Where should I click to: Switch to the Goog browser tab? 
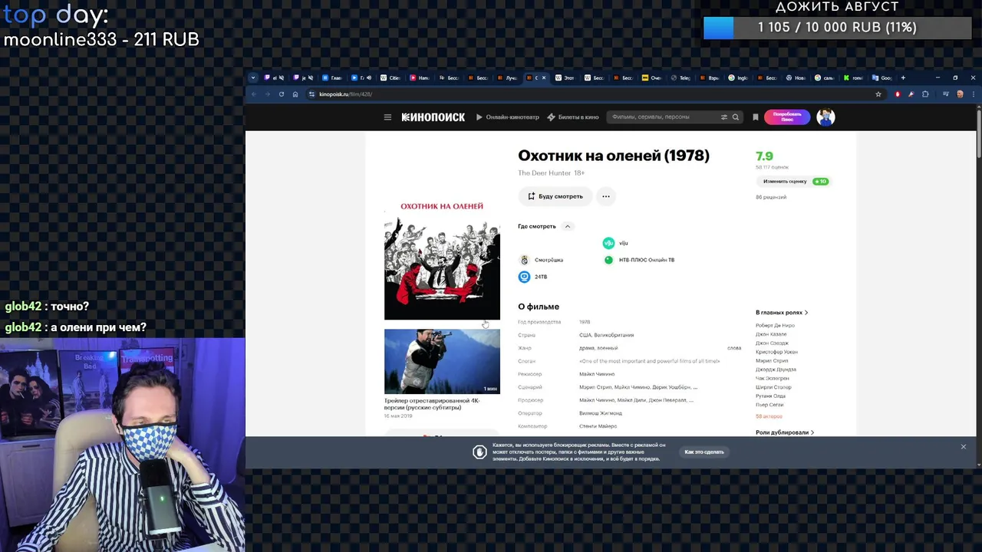click(x=881, y=77)
